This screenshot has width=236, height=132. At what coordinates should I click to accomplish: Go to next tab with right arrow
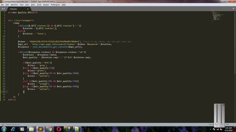[x=4, y=9]
